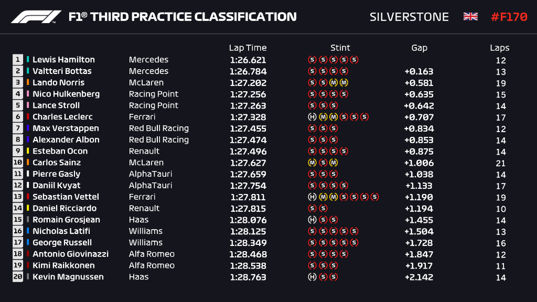The image size is (537, 302).
Task: Click the hard tyre icon in Grosjean's stint
Action: 312,220
